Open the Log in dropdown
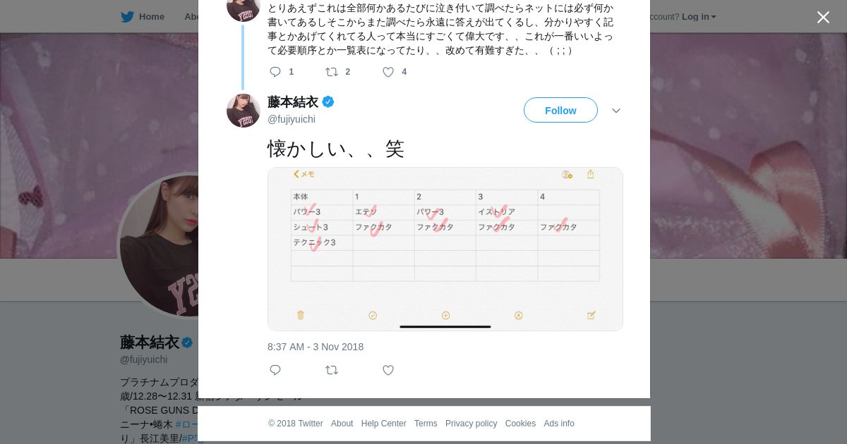Viewport: 847px width, 444px height. pos(699,16)
